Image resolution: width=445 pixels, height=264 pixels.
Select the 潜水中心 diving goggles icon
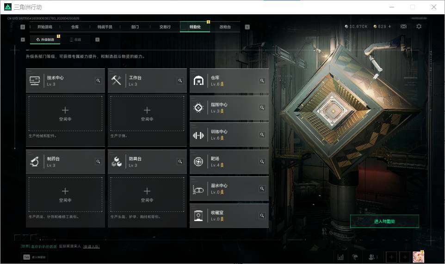[198, 189]
